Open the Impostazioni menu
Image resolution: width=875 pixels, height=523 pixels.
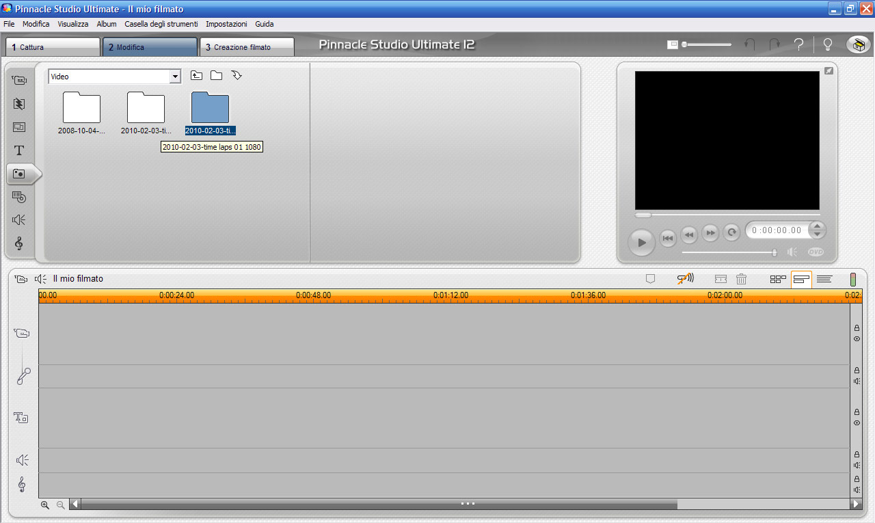coord(226,24)
